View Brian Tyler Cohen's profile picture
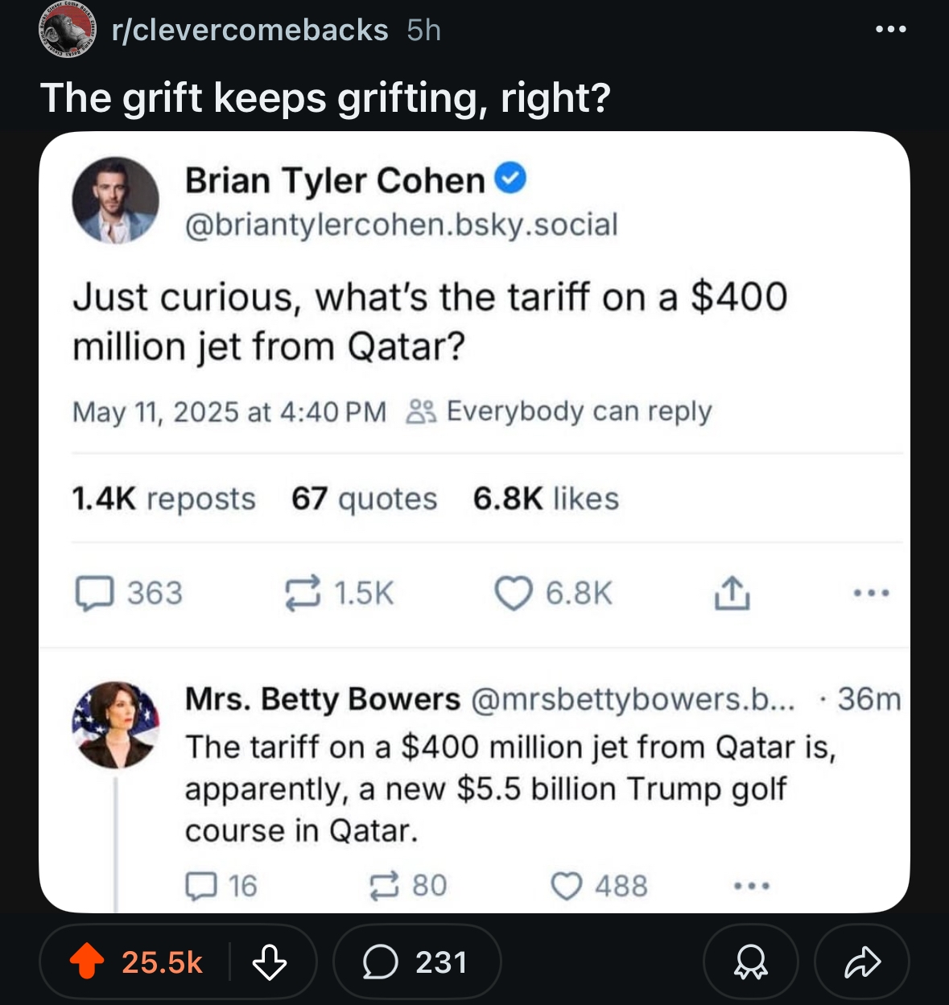 pyautogui.click(x=116, y=200)
